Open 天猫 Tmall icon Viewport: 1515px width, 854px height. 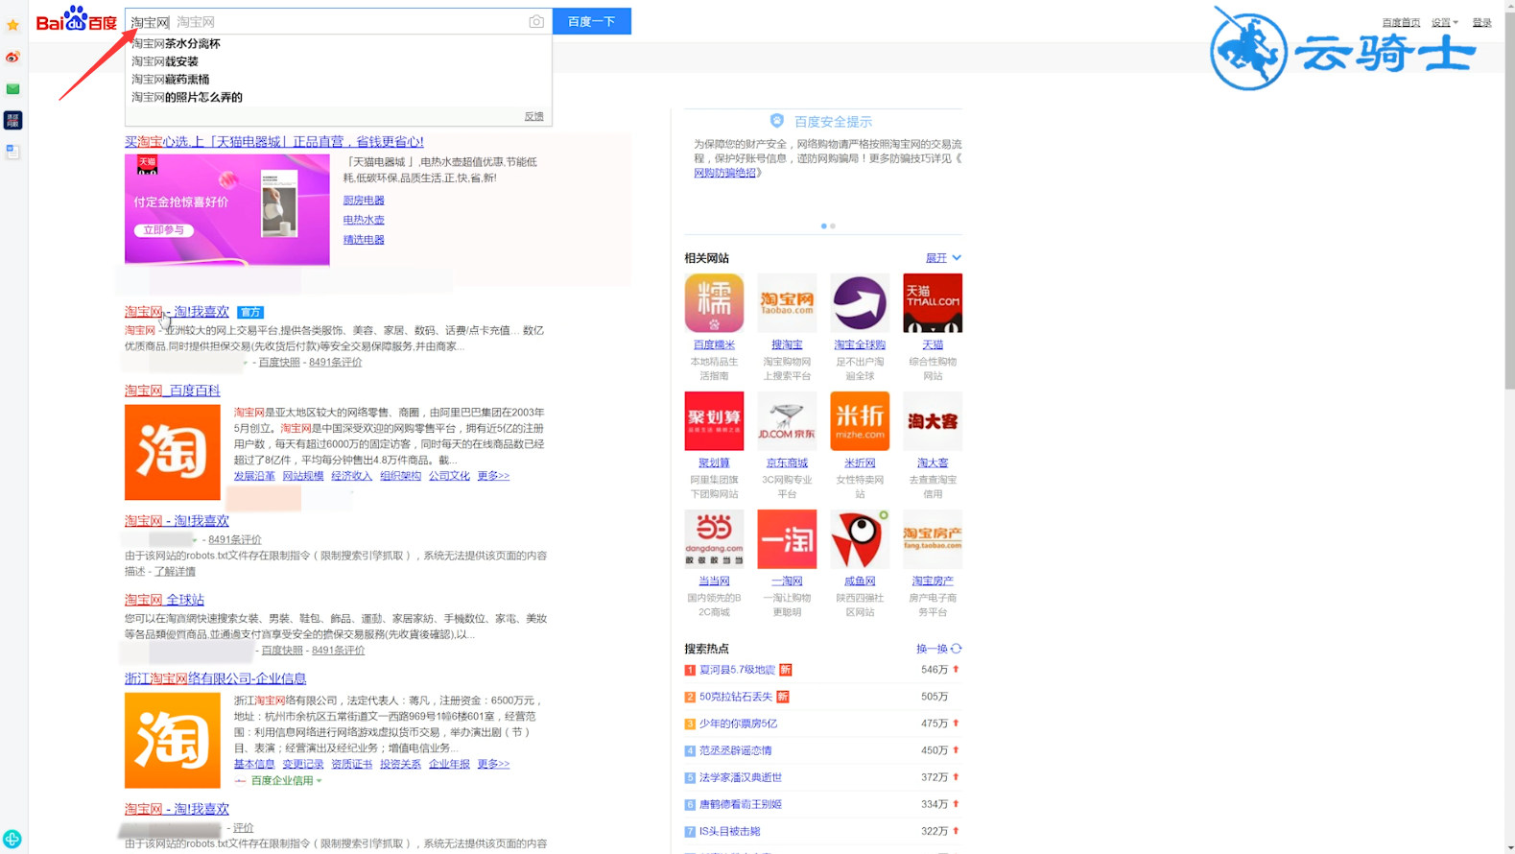[933, 303]
